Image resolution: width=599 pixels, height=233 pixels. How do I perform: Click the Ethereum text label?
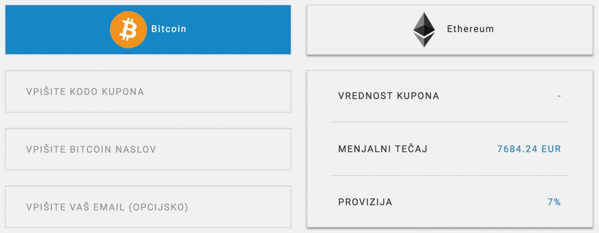point(470,29)
